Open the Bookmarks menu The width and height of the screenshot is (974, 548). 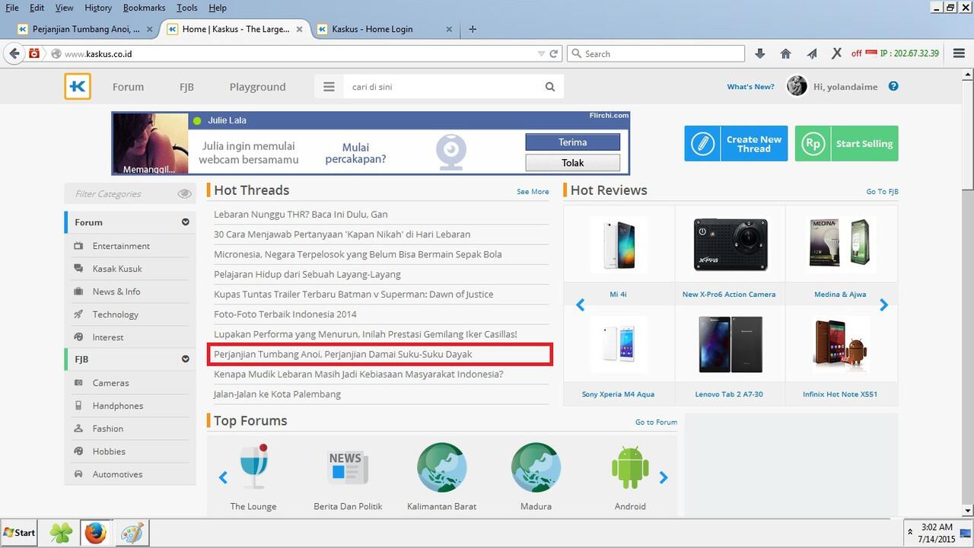click(144, 8)
